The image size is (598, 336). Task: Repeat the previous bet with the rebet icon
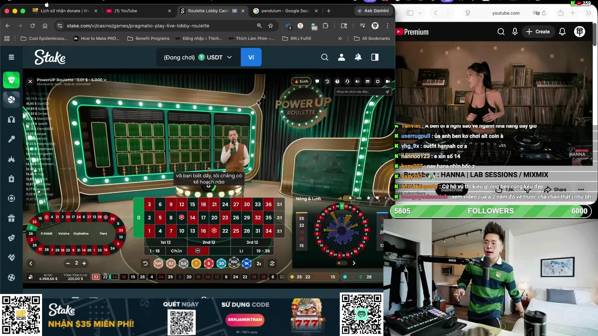click(272, 263)
